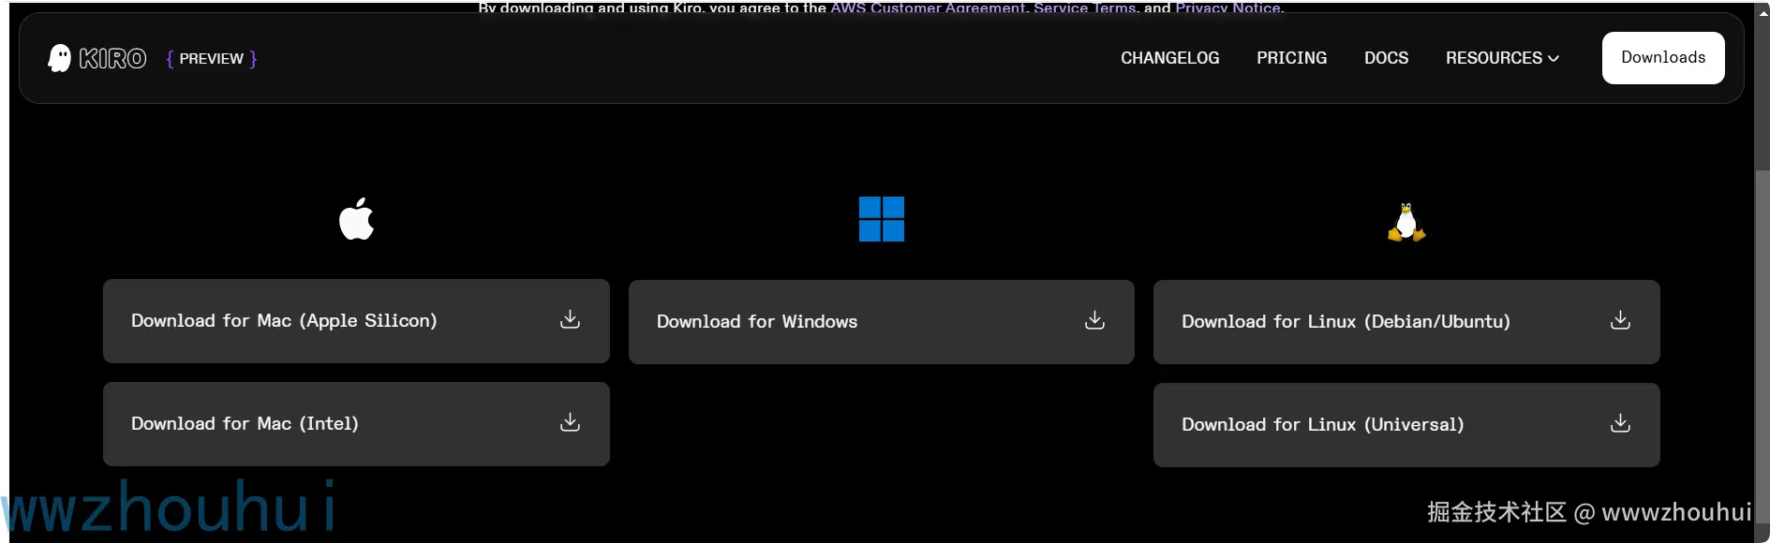
Task: Download for Mac (Apple Silicon)
Action: point(356,321)
